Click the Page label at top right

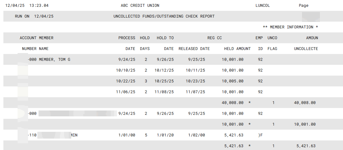(x=304, y=6)
